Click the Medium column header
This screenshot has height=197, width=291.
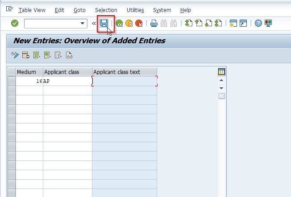[29, 72]
